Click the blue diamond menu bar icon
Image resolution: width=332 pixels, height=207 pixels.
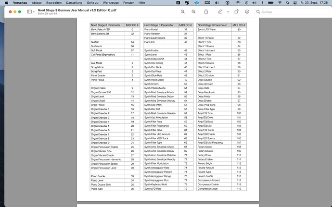coord(197,3)
